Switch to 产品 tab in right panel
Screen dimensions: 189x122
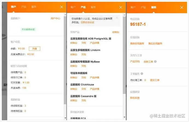[143, 7]
